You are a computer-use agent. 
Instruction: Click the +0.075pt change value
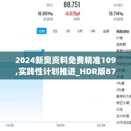pyautogui.click(x=72, y=14)
